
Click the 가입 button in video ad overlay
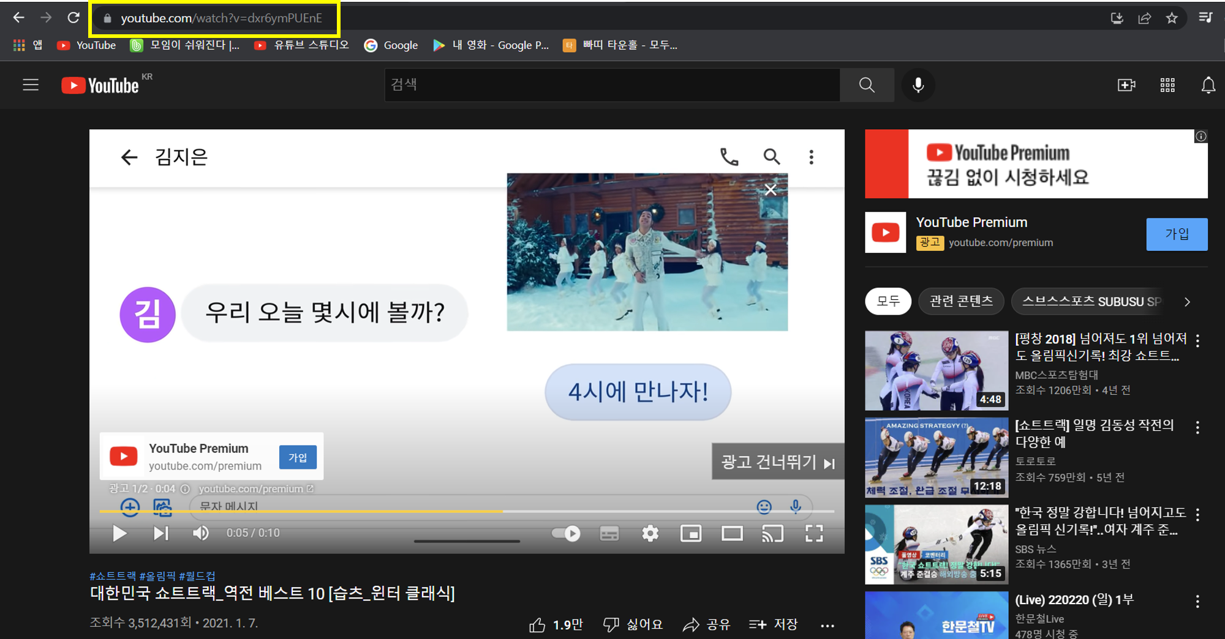298,457
